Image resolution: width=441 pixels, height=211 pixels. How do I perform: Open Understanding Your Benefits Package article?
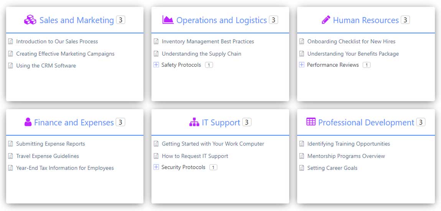point(353,54)
